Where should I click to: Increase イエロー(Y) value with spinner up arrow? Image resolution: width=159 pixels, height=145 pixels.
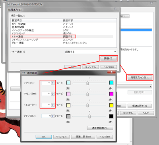(x=53, y=104)
